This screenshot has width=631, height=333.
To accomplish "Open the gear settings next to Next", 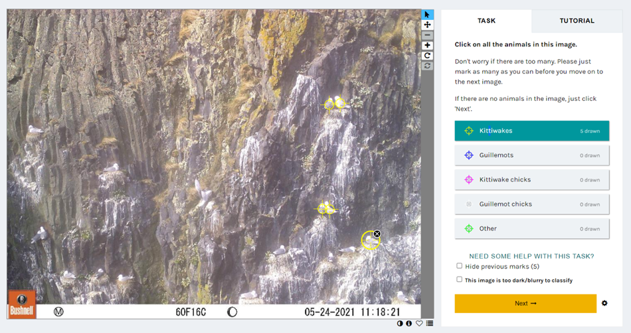I will (604, 303).
